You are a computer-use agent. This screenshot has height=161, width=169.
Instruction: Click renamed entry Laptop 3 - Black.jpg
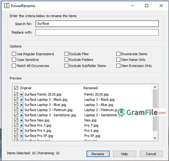99,100
